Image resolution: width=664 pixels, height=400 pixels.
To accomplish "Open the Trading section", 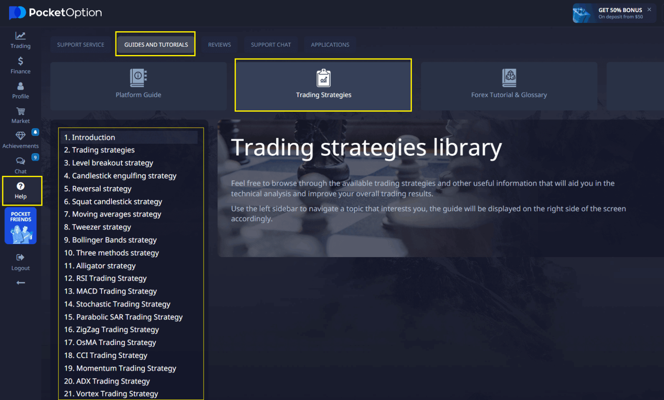I will (x=20, y=39).
